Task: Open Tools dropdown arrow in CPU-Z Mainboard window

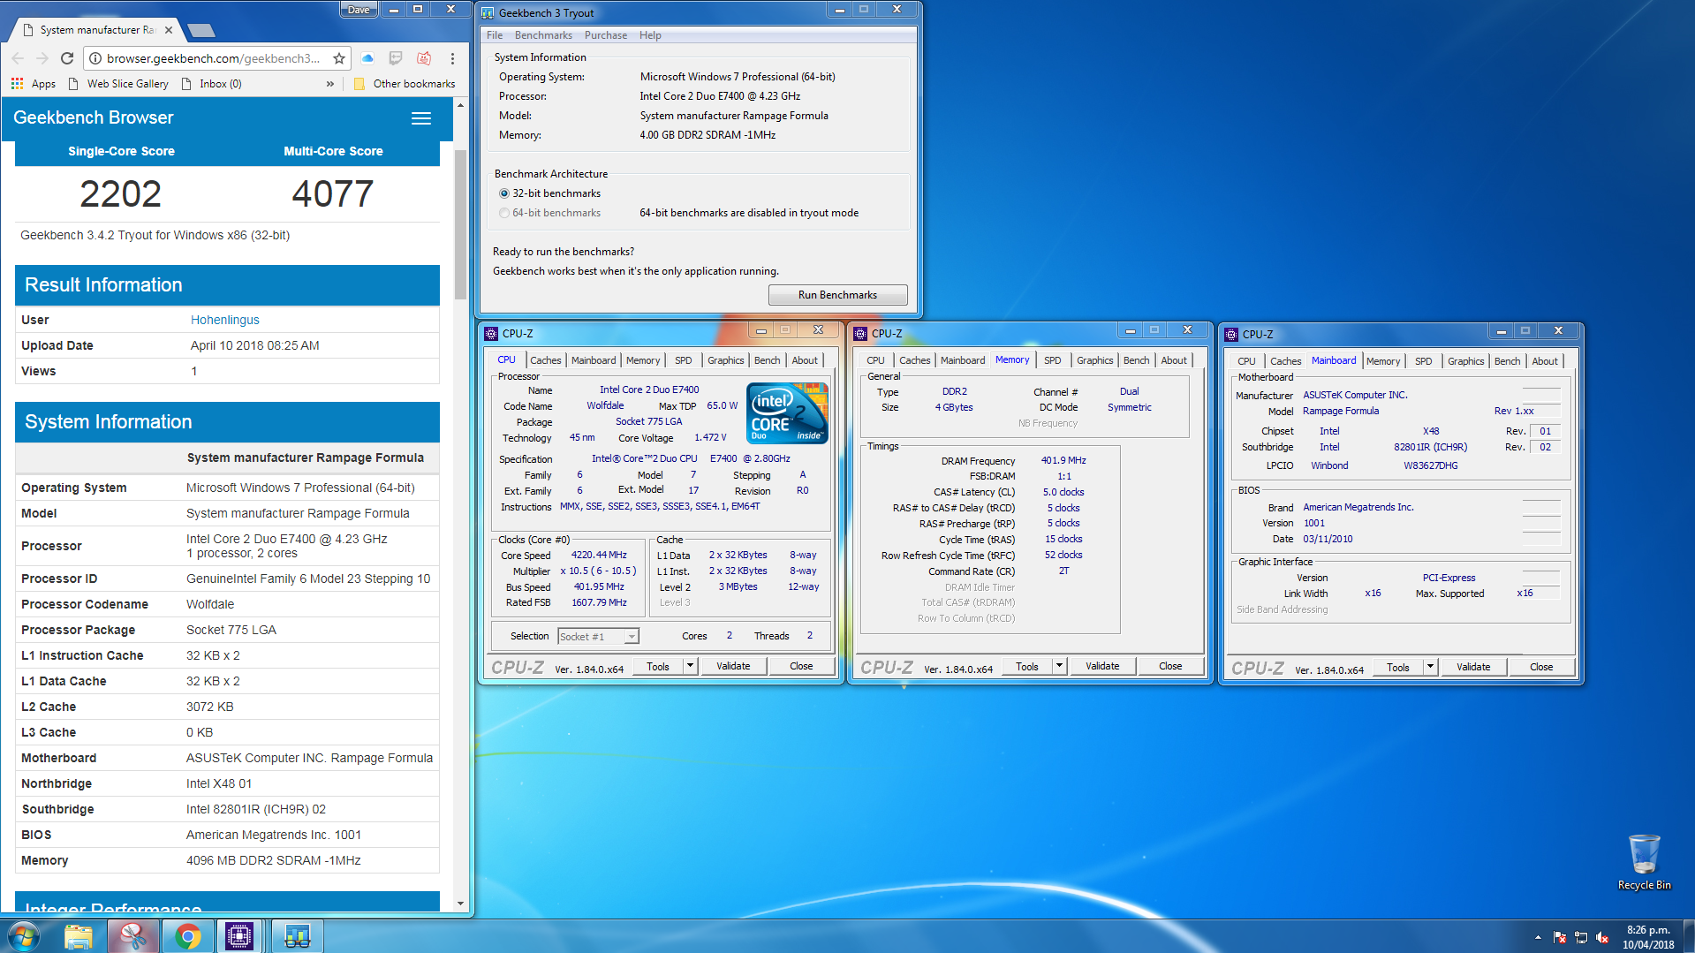Action: [x=1430, y=667]
